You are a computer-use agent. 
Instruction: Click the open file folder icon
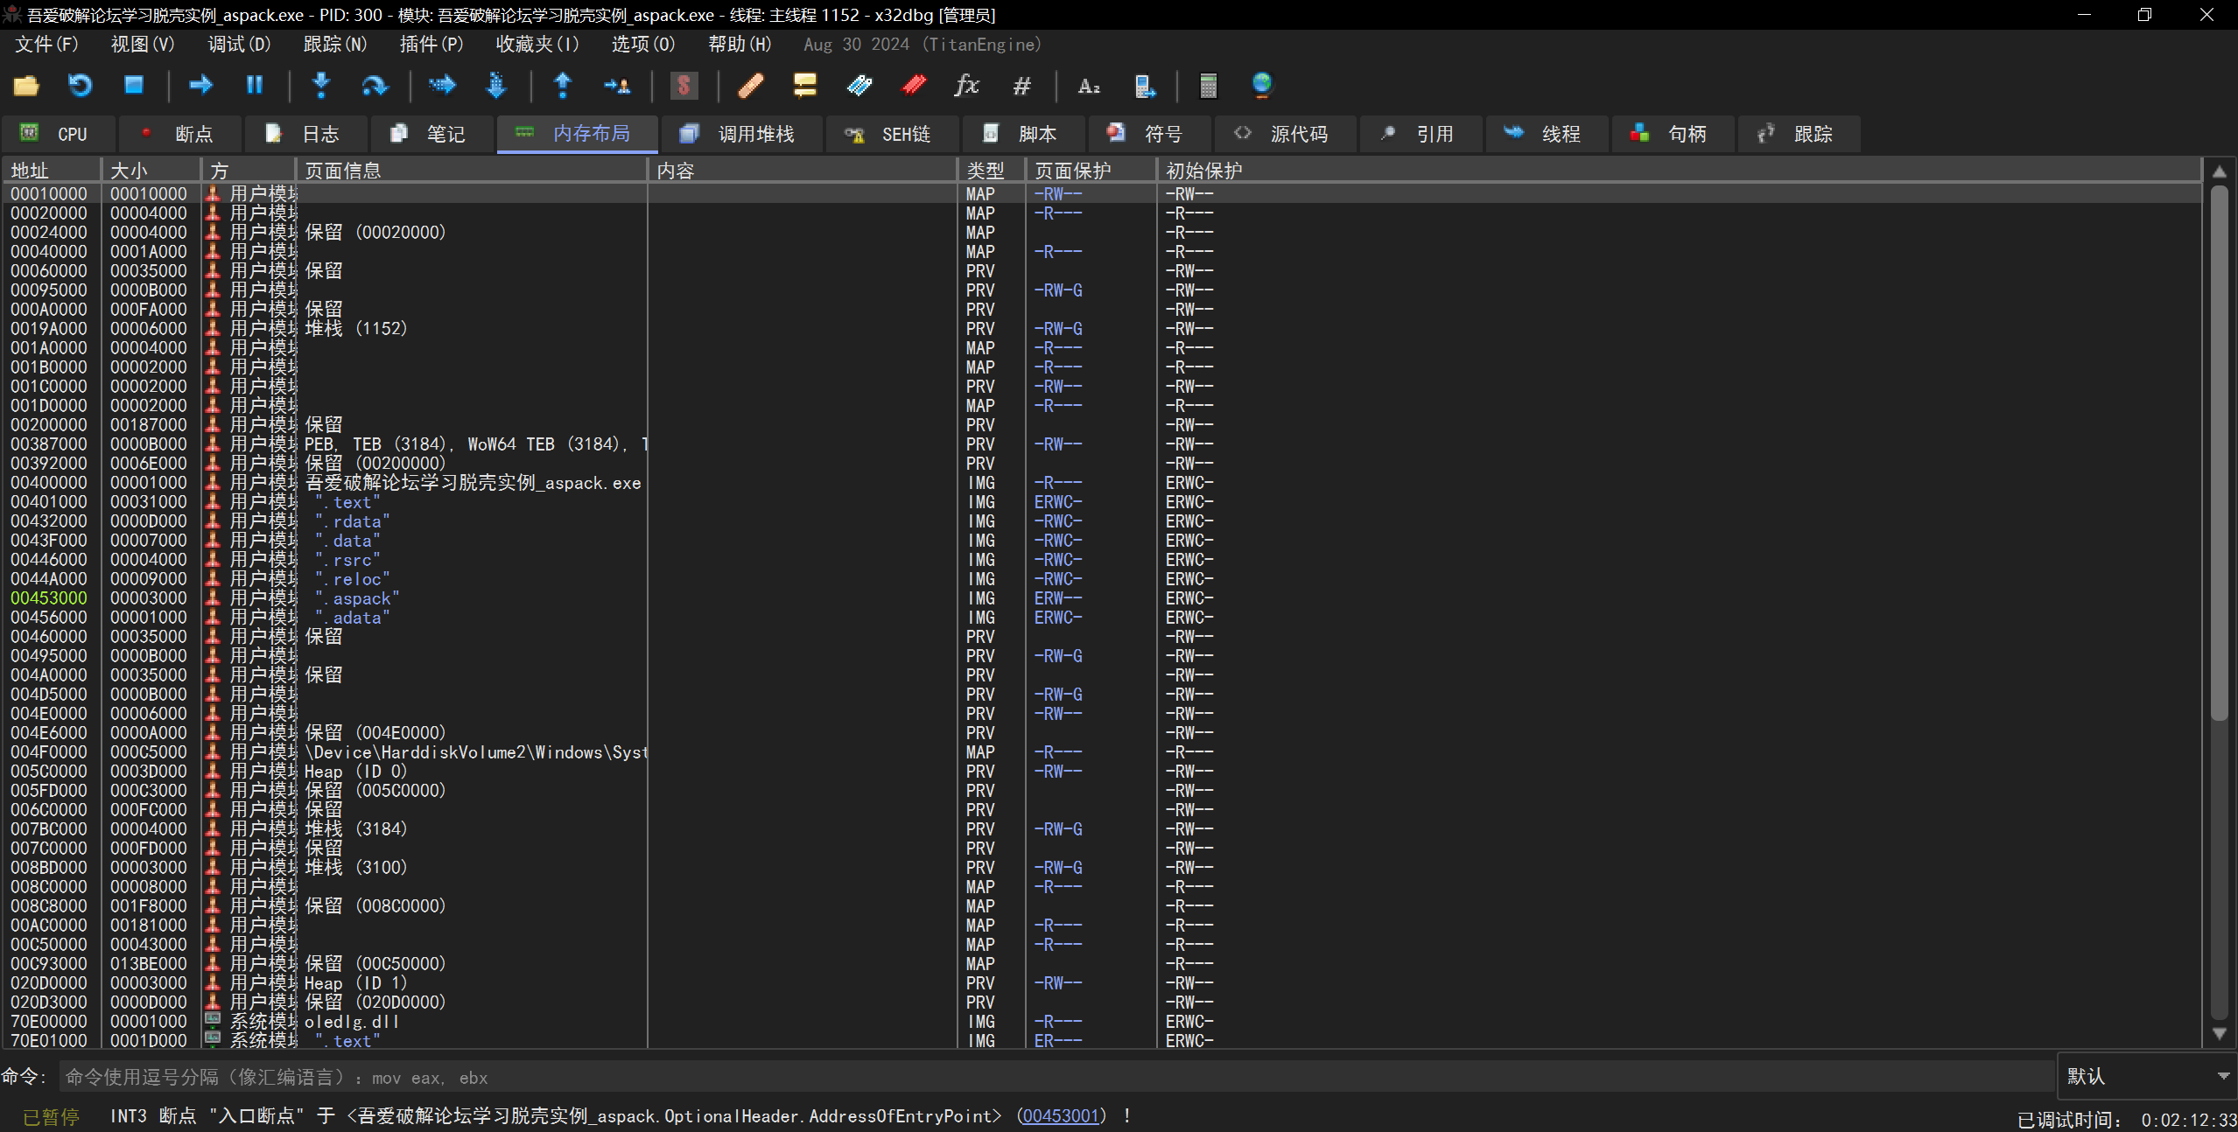pos(26,85)
